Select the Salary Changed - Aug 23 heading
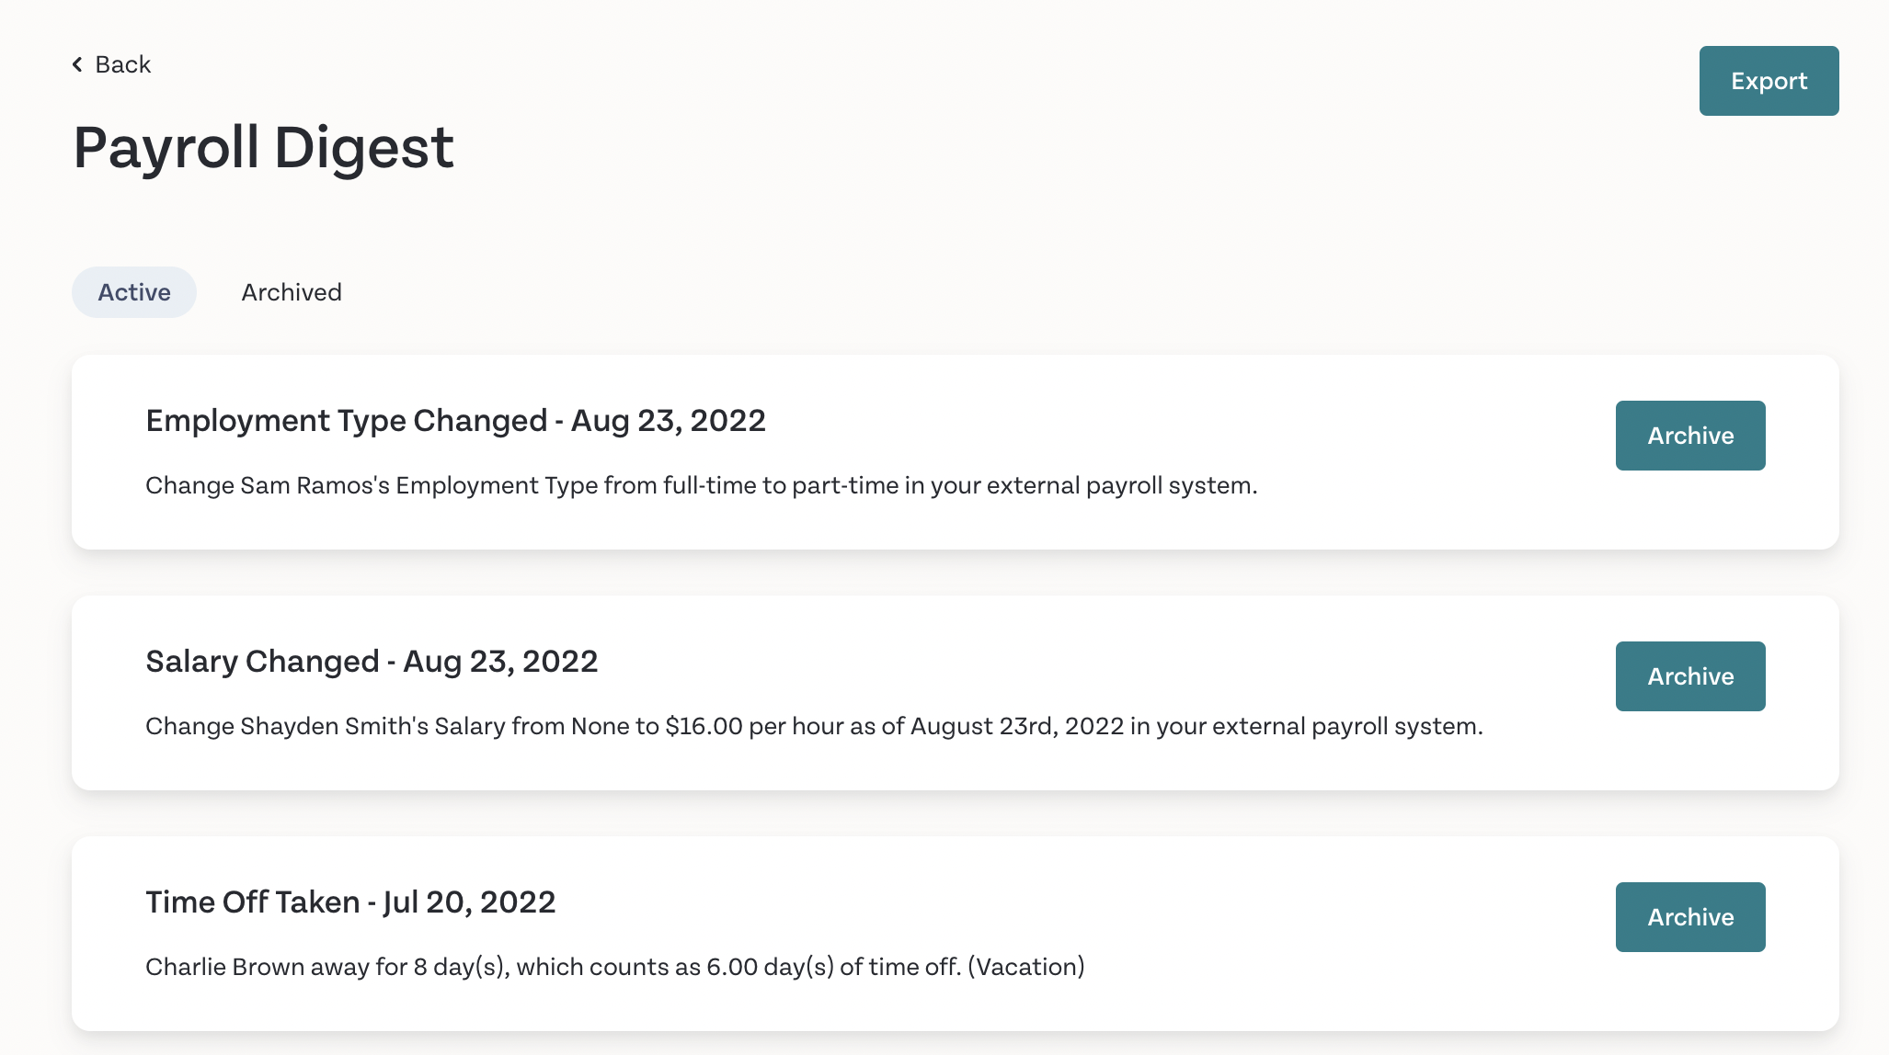The height and width of the screenshot is (1055, 1889). tap(372, 662)
